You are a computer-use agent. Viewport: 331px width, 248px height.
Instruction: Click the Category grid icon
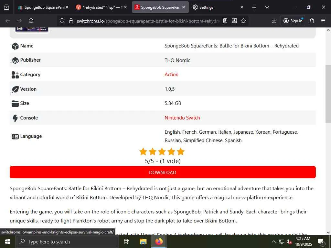pyautogui.click(x=15, y=75)
